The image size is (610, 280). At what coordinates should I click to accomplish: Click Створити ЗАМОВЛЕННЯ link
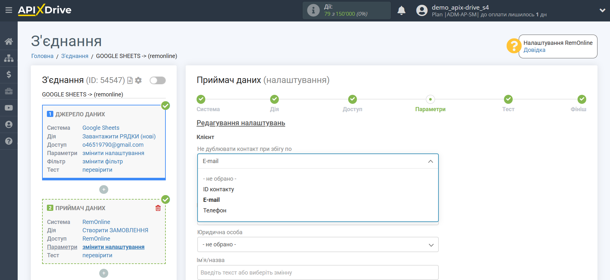115,230
